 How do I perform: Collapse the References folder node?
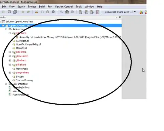(6, 29)
